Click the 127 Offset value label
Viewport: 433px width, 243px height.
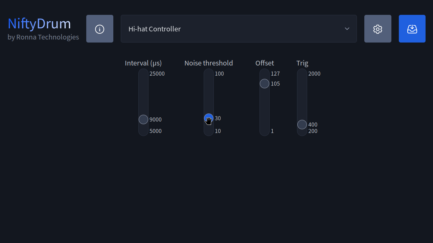(275, 74)
